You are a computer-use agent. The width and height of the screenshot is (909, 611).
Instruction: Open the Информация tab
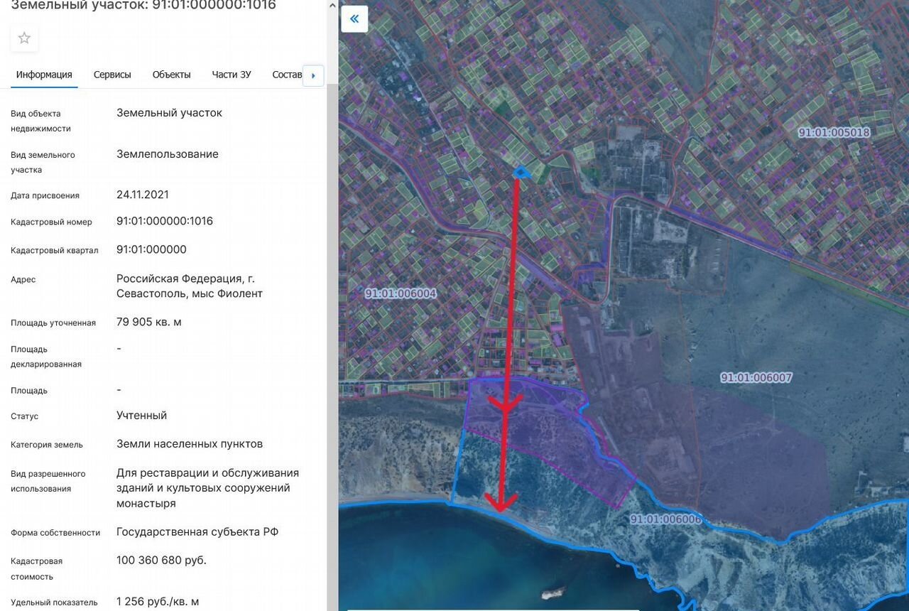tap(44, 75)
